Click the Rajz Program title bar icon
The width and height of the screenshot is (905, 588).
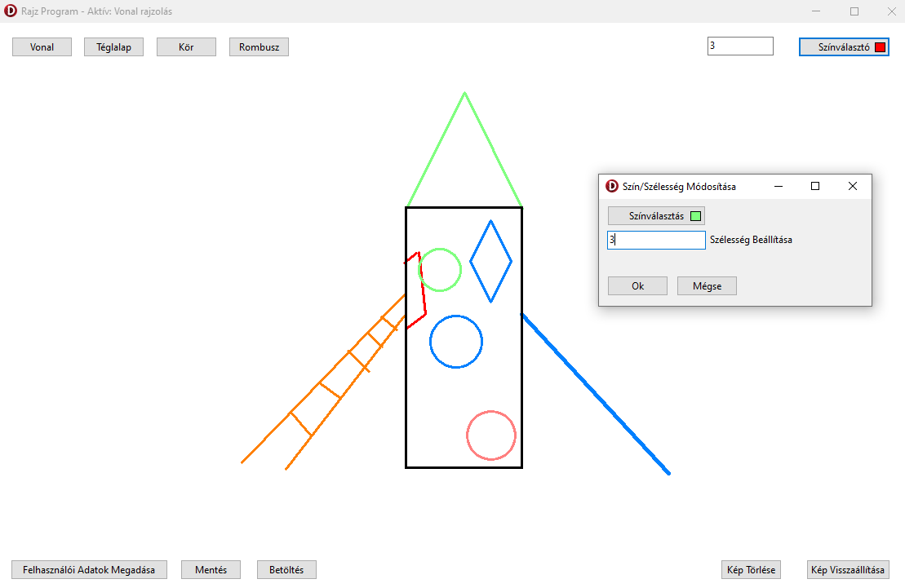[11, 11]
